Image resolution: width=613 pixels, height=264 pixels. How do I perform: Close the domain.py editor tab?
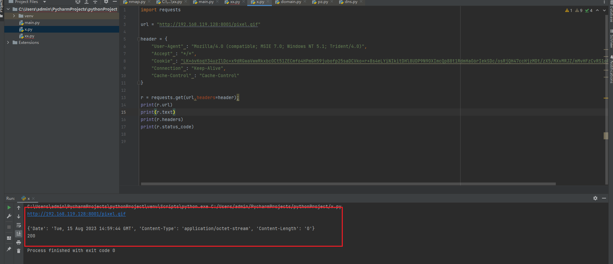tap(305, 2)
